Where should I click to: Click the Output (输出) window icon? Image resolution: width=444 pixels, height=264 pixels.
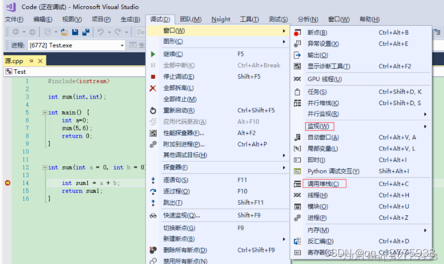[x=297, y=55]
